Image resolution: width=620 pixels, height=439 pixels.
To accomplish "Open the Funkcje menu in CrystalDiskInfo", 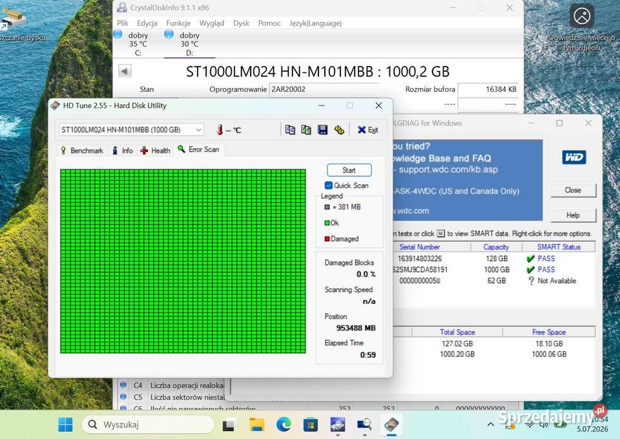I will [178, 23].
